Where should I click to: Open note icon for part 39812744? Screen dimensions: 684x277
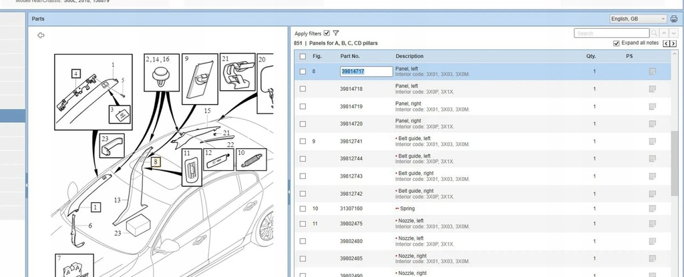pyautogui.click(x=652, y=159)
